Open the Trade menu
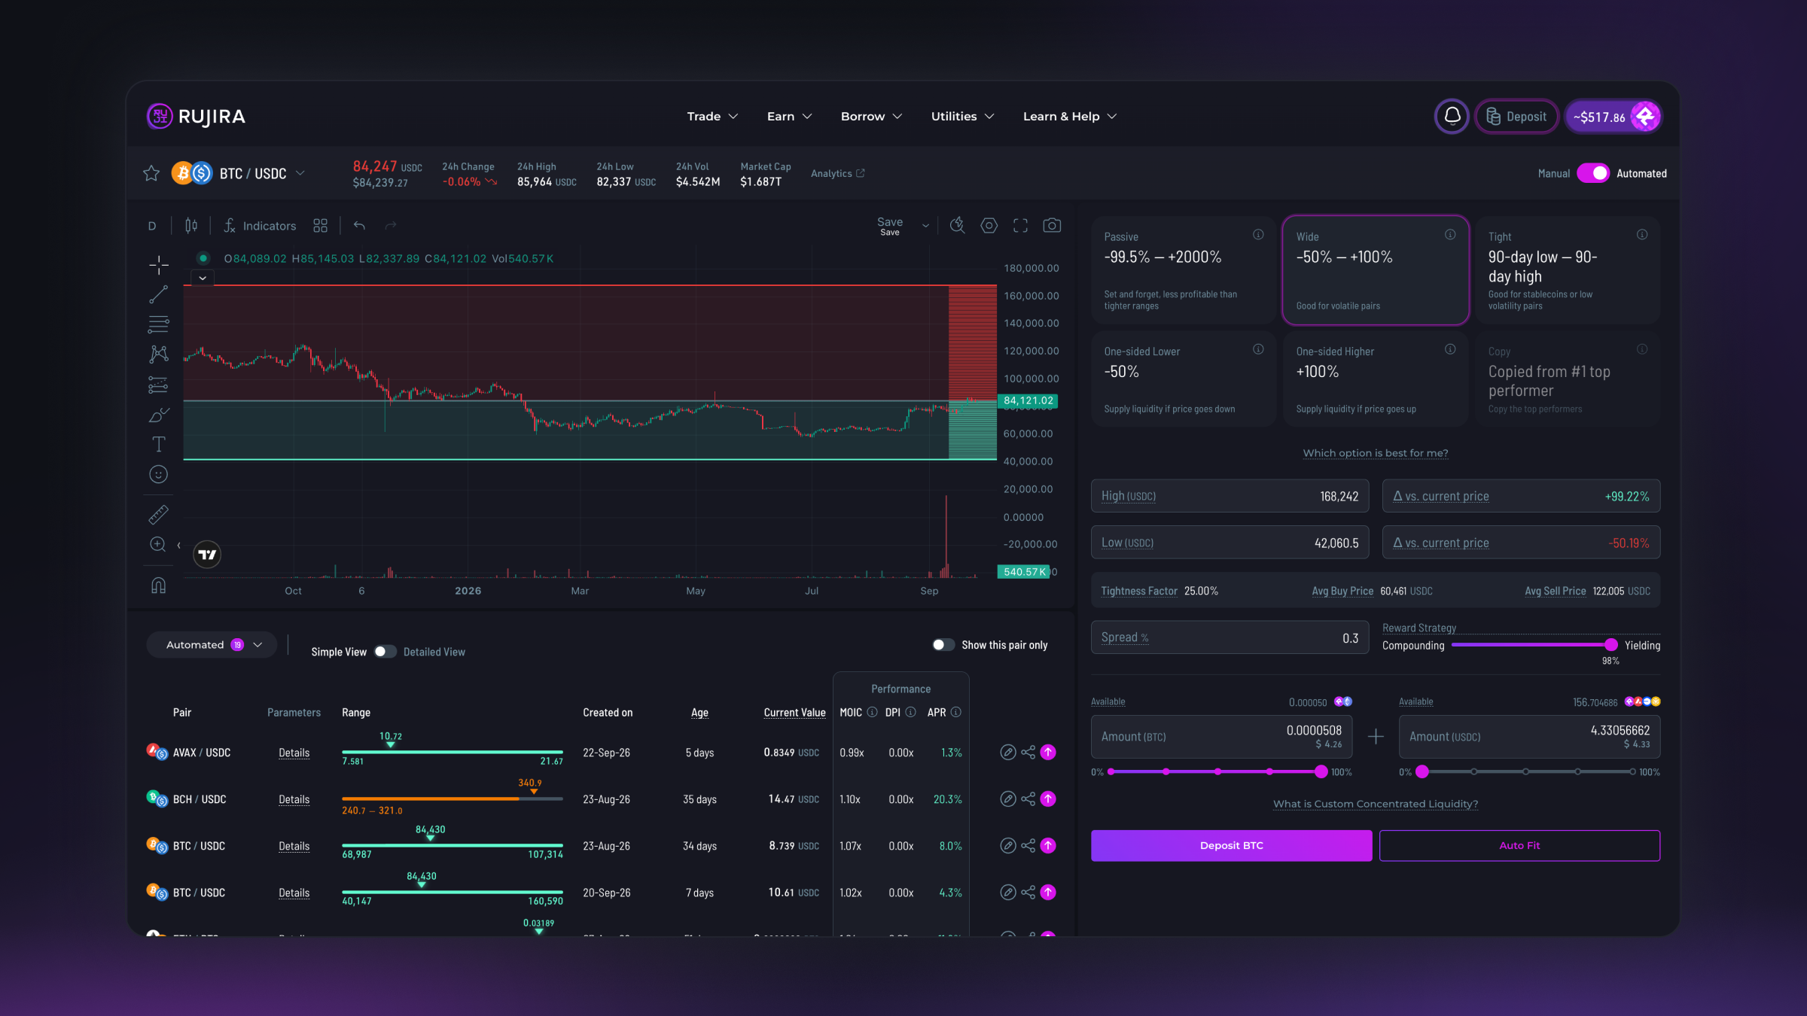Viewport: 1807px width, 1016px height. tap(712, 117)
